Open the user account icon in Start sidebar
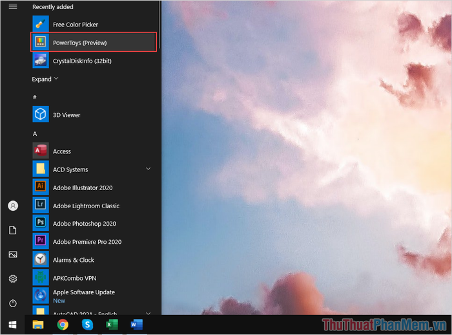452x335 pixels. 13,206
